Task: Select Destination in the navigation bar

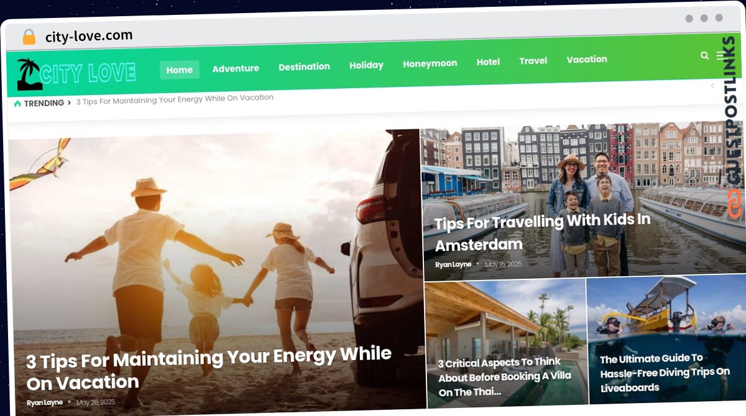Action: pos(304,66)
